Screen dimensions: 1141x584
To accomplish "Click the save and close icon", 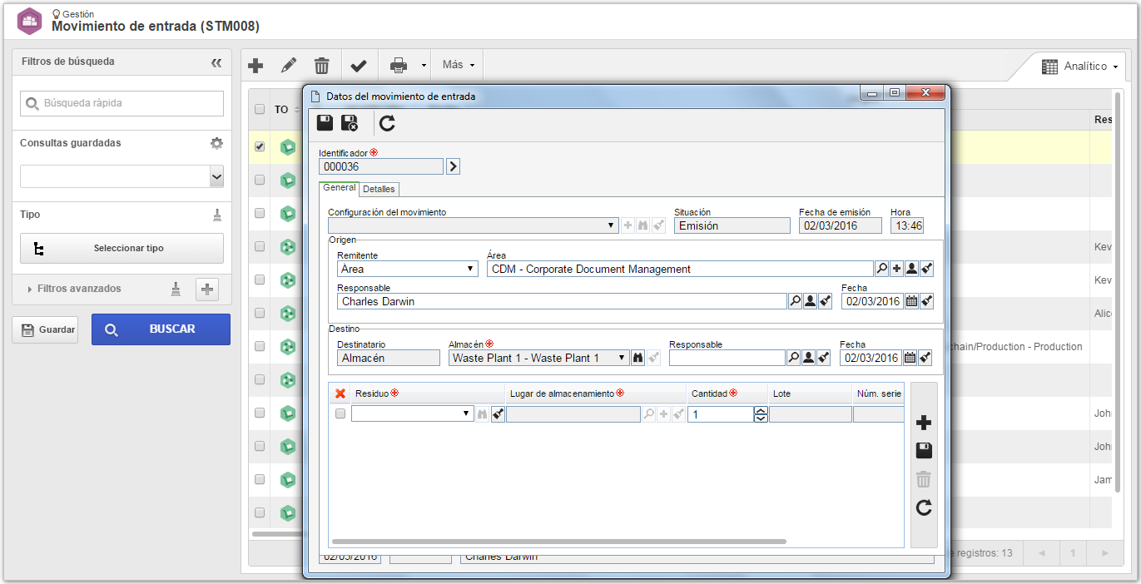I will (350, 123).
